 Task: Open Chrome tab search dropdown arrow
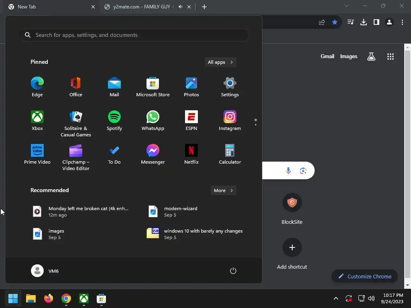(346, 6)
